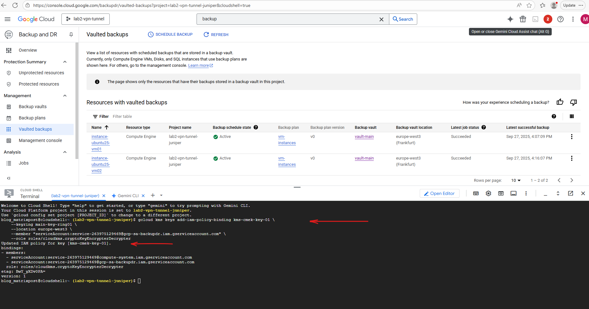Open the vault-main link in first row
589x309 pixels.
point(364,137)
